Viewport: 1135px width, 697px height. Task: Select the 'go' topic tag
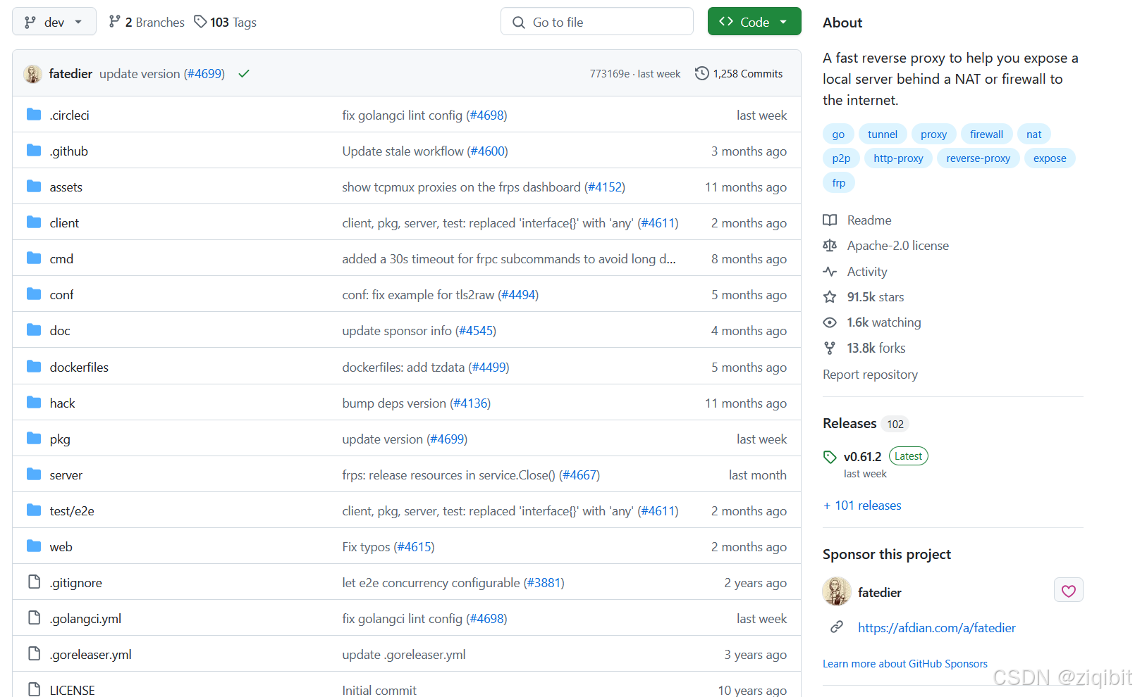(x=838, y=134)
